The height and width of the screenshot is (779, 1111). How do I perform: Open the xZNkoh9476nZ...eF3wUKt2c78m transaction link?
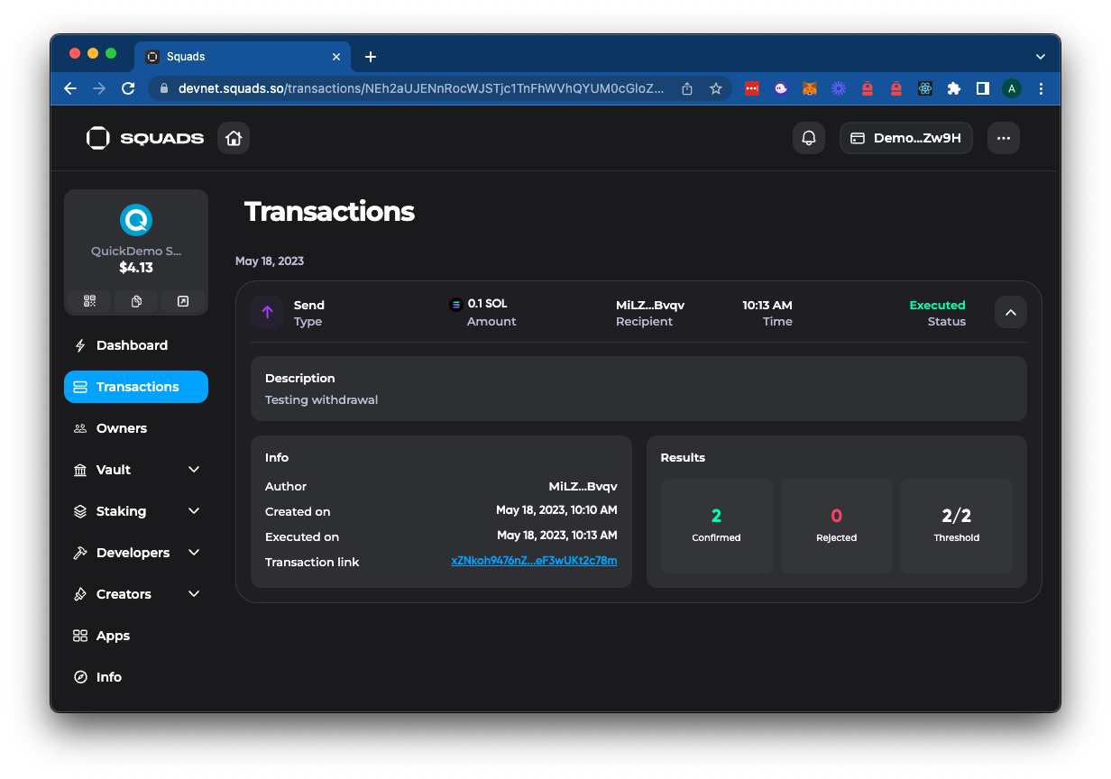[534, 561]
